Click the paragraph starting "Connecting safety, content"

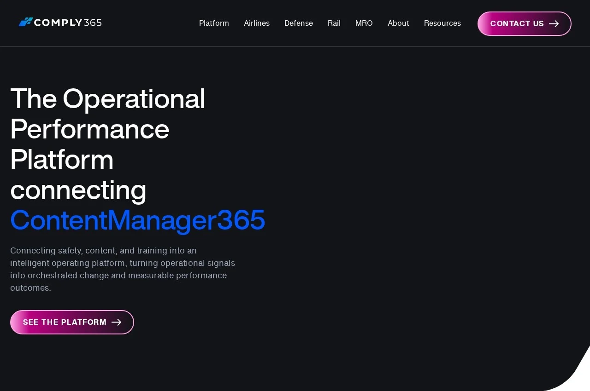pos(123,269)
